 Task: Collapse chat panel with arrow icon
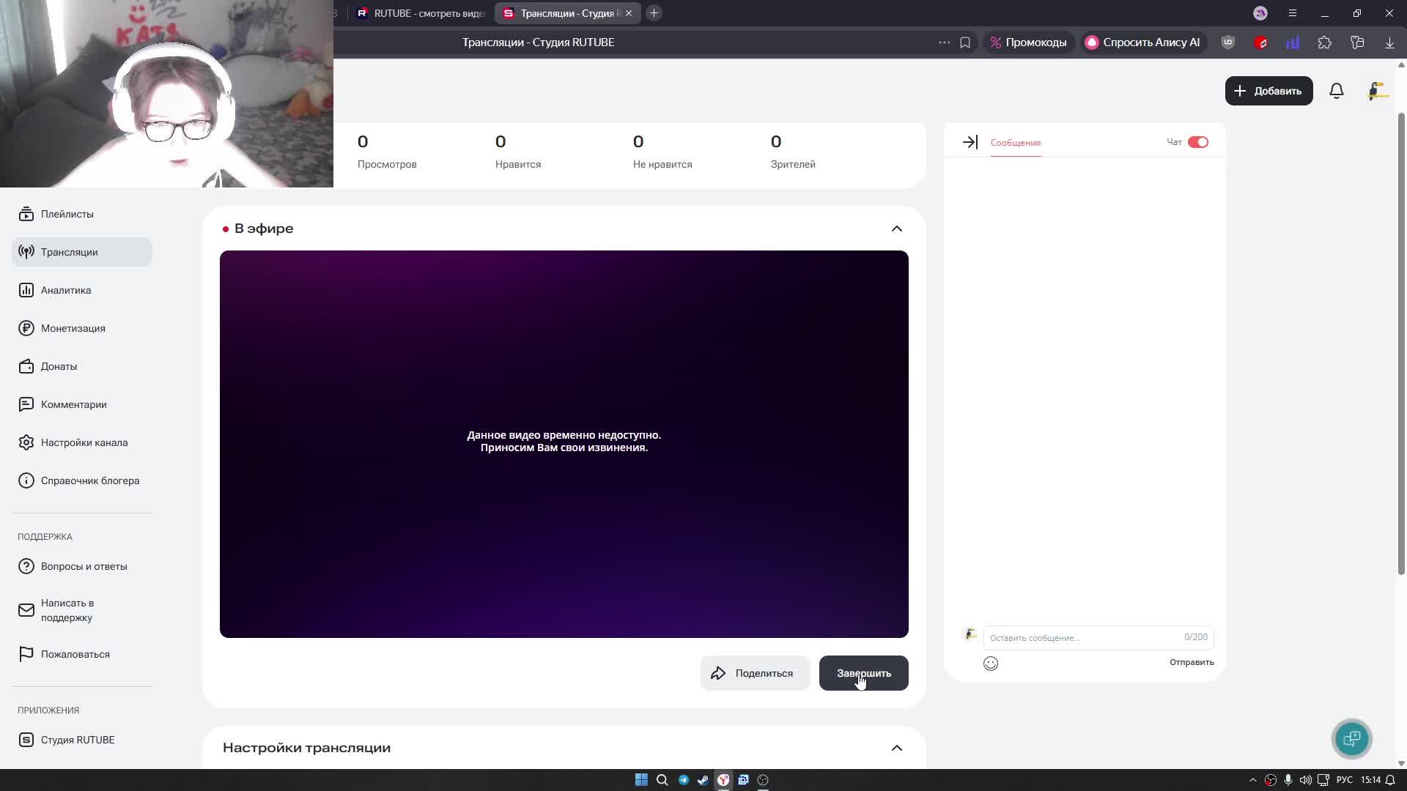(x=970, y=142)
